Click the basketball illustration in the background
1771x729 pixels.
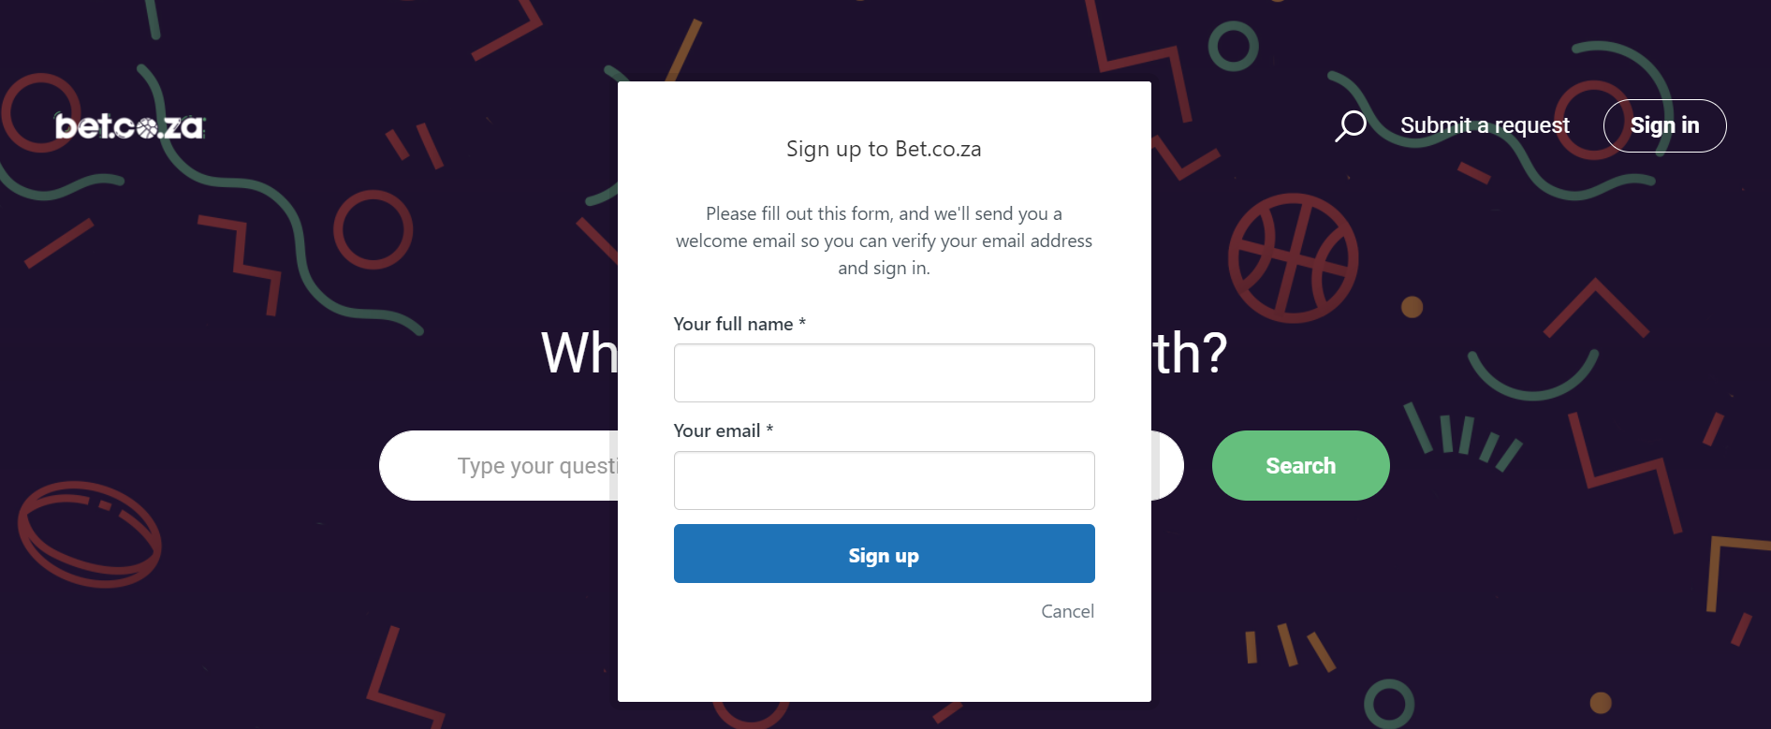[1293, 257]
